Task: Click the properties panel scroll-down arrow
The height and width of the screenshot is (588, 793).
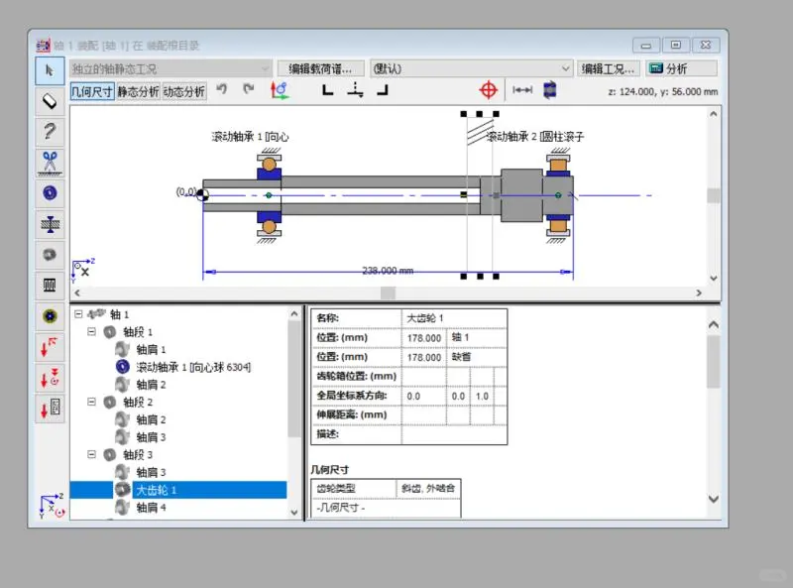Action: 713,499
